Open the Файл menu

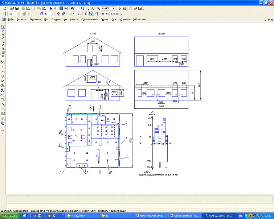(x=11, y=18)
